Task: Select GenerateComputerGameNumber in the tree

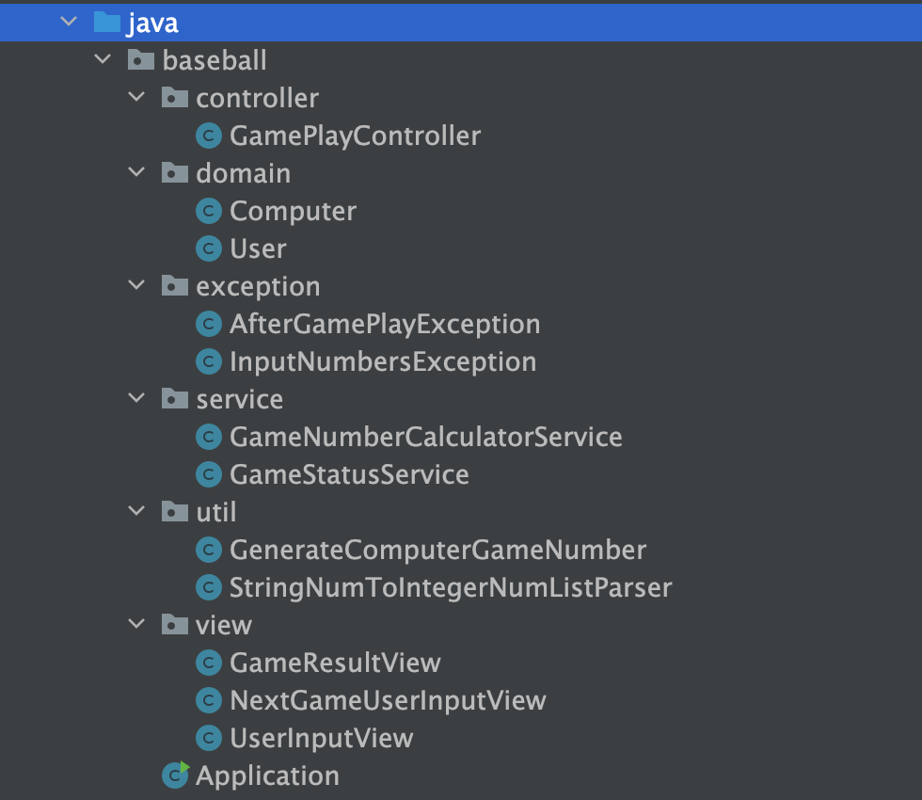Action: pyautogui.click(x=438, y=551)
